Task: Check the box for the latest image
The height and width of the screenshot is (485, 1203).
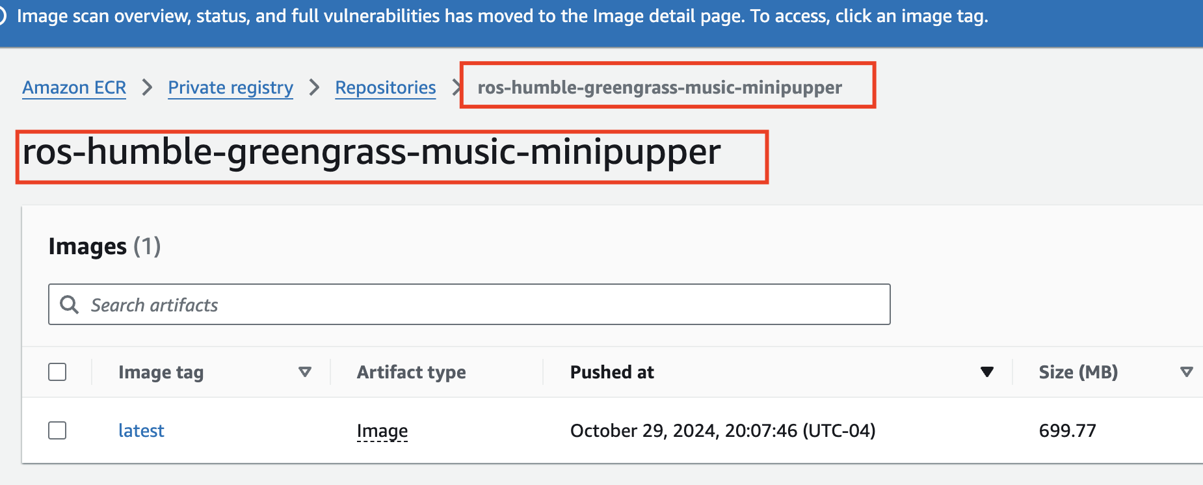Action: (57, 430)
